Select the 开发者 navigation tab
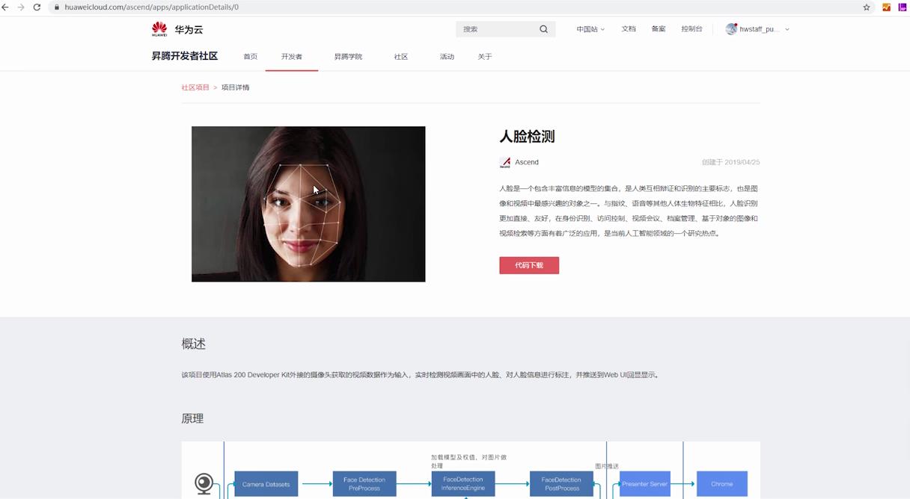Screen dimensions: 910x499 (292, 56)
